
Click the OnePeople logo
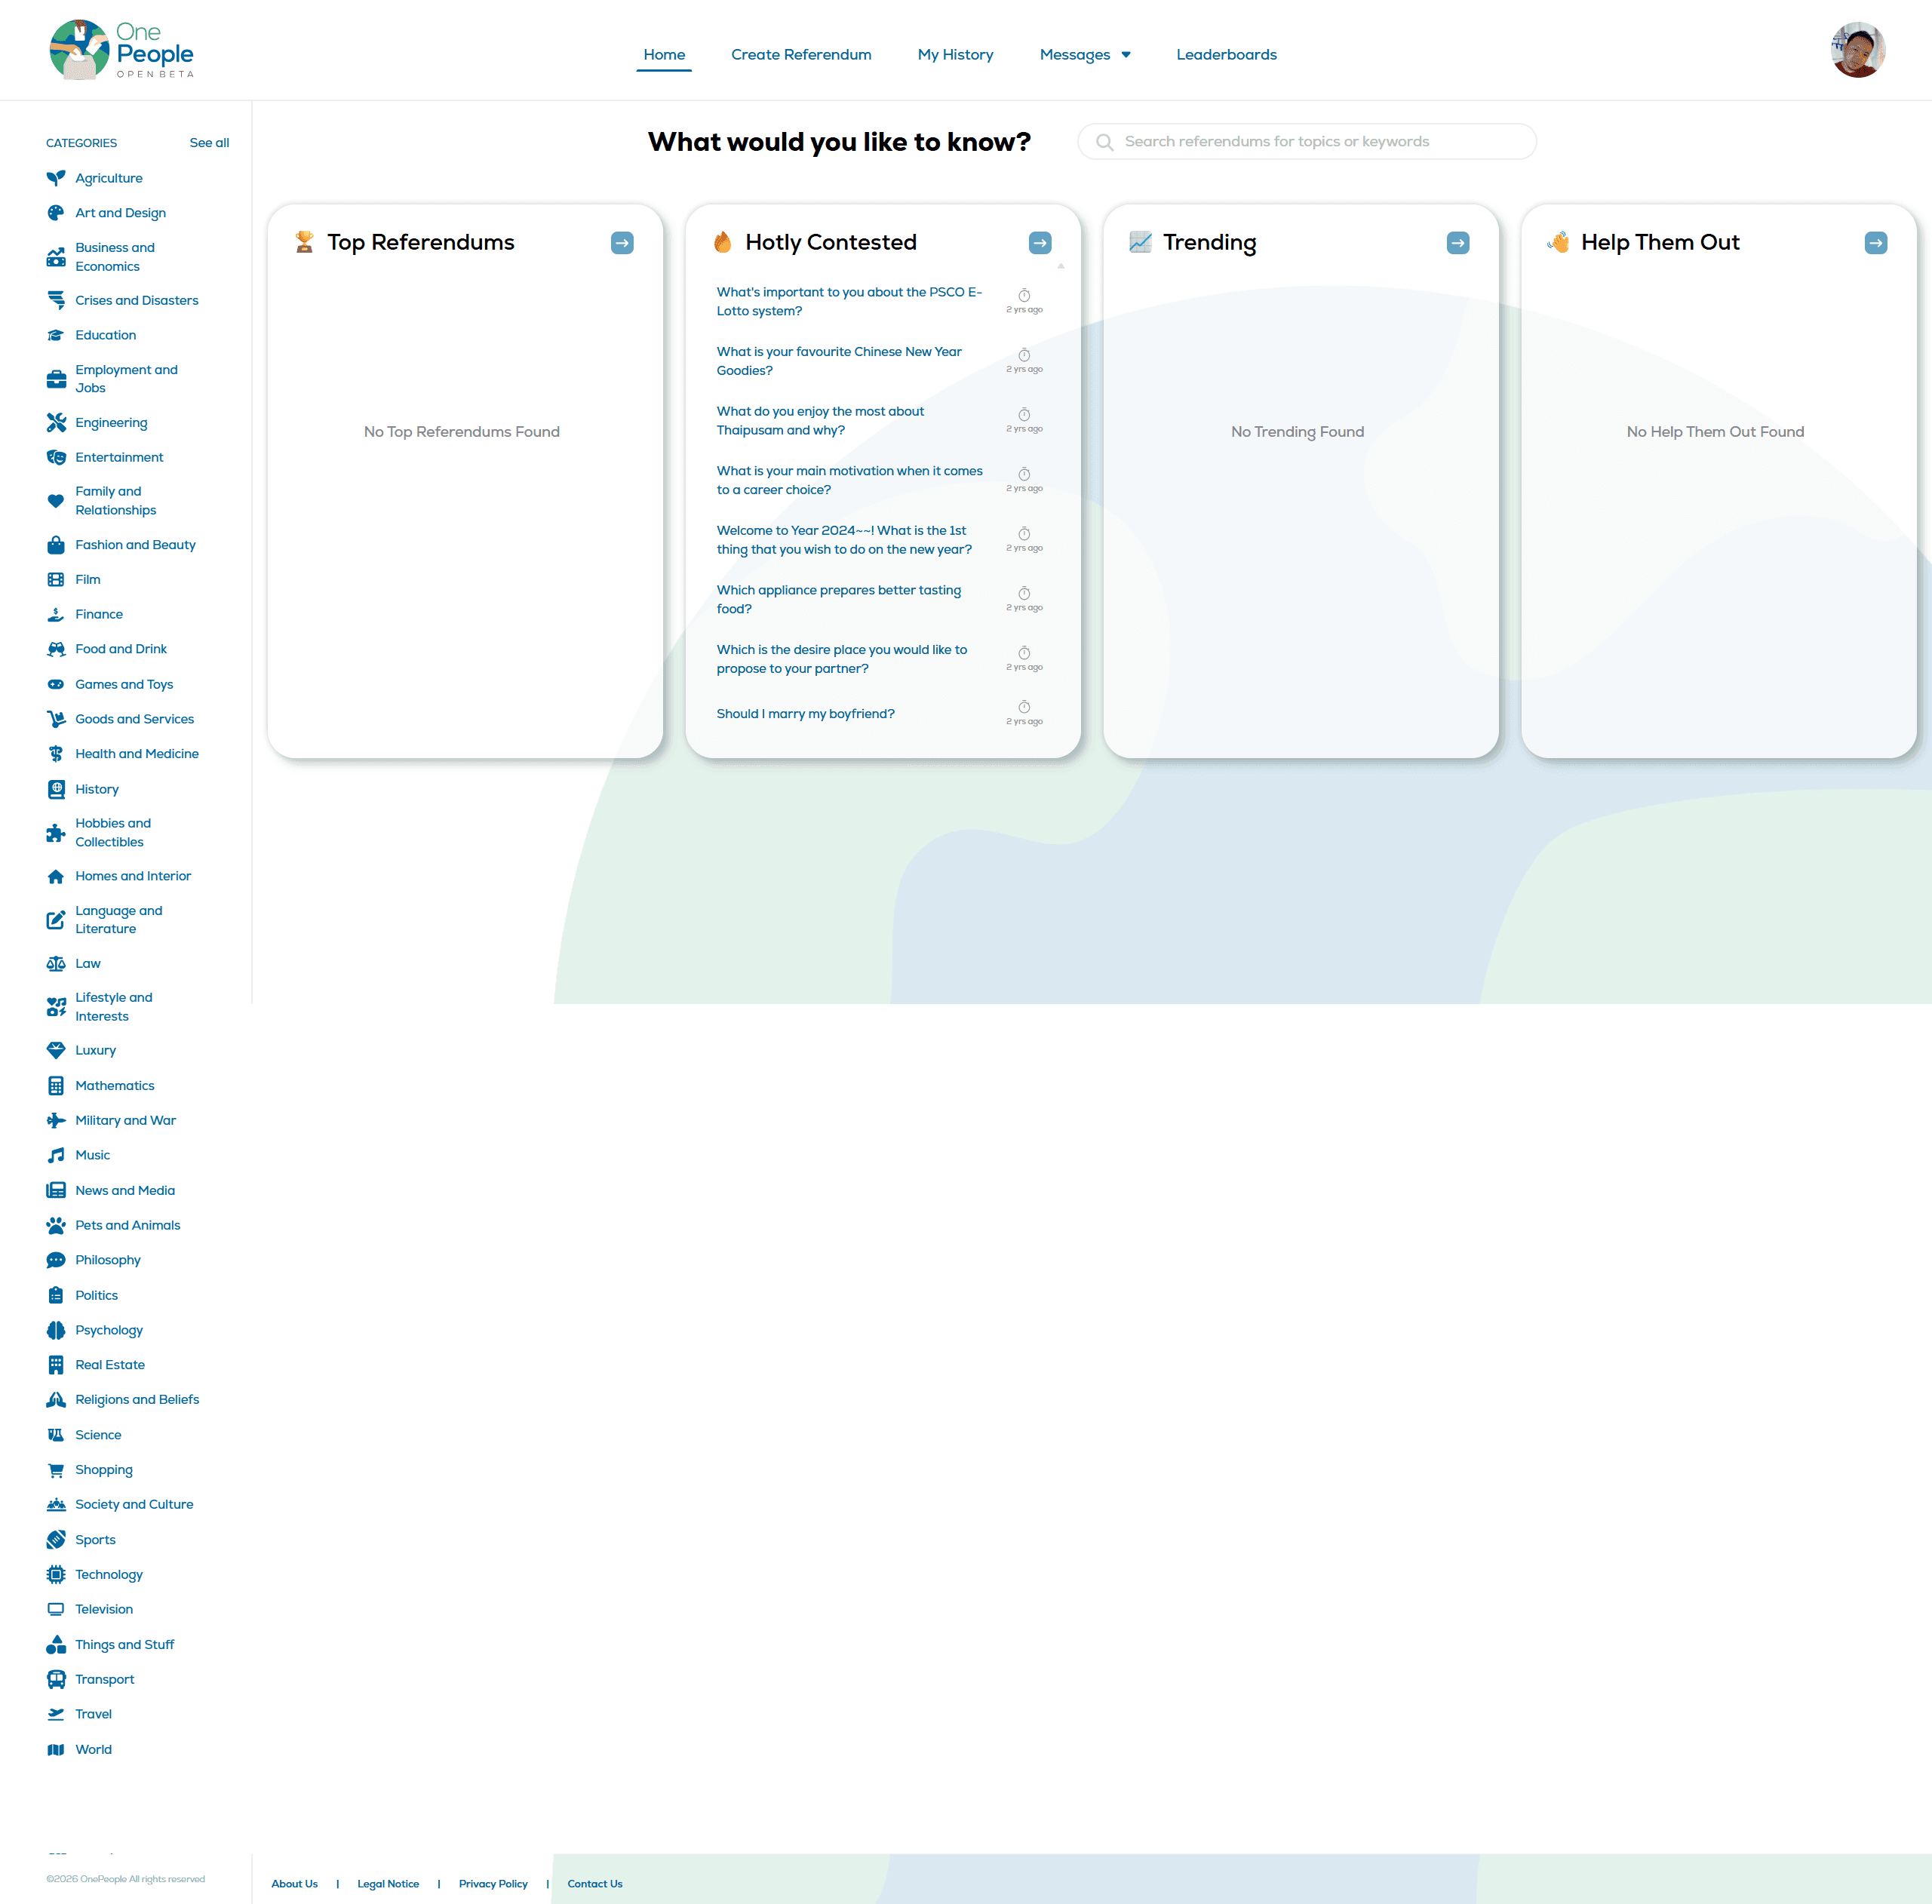pos(121,50)
